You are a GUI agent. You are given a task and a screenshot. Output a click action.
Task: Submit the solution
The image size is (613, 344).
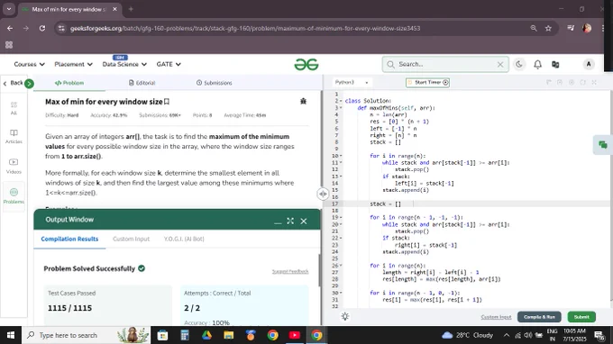click(x=581, y=317)
